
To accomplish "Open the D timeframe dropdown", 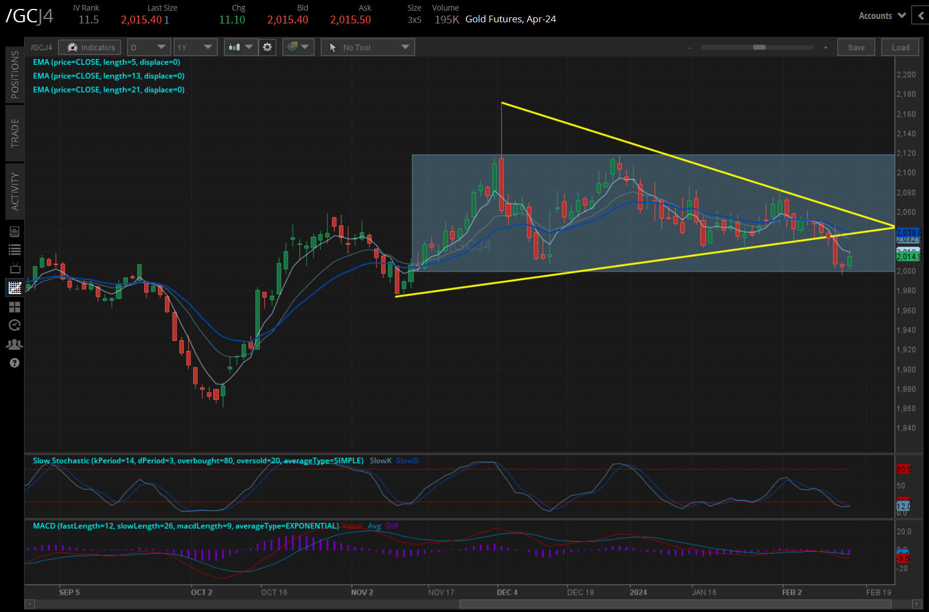I will (x=149, y=47).
